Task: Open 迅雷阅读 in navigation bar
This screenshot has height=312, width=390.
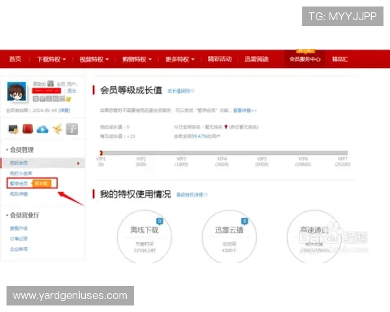Action: pos(257,59)
